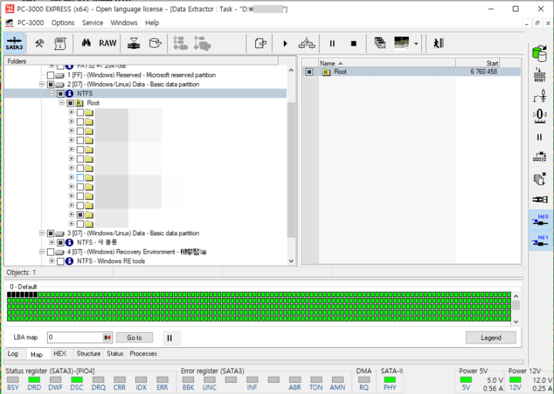Switch to the Structure tab

click(x=88, y=353)
